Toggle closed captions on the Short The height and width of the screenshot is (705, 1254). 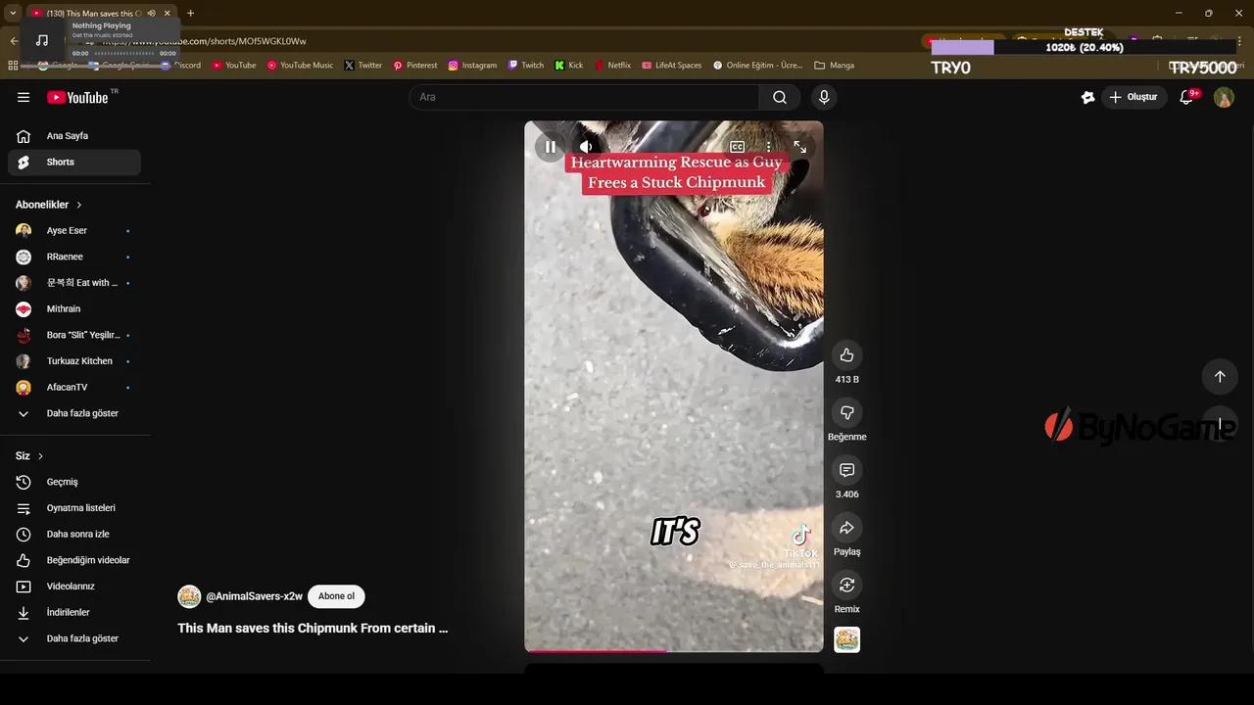(x=737, y=147)
